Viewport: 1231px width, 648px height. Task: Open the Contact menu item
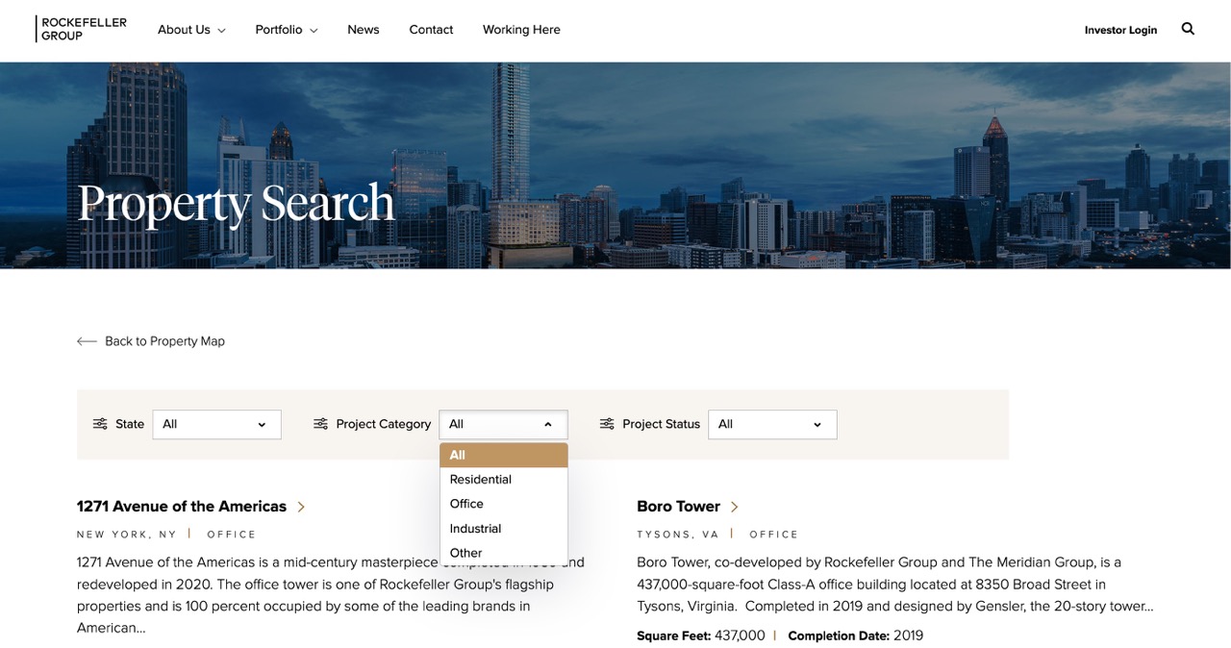(x=430, y=30)
